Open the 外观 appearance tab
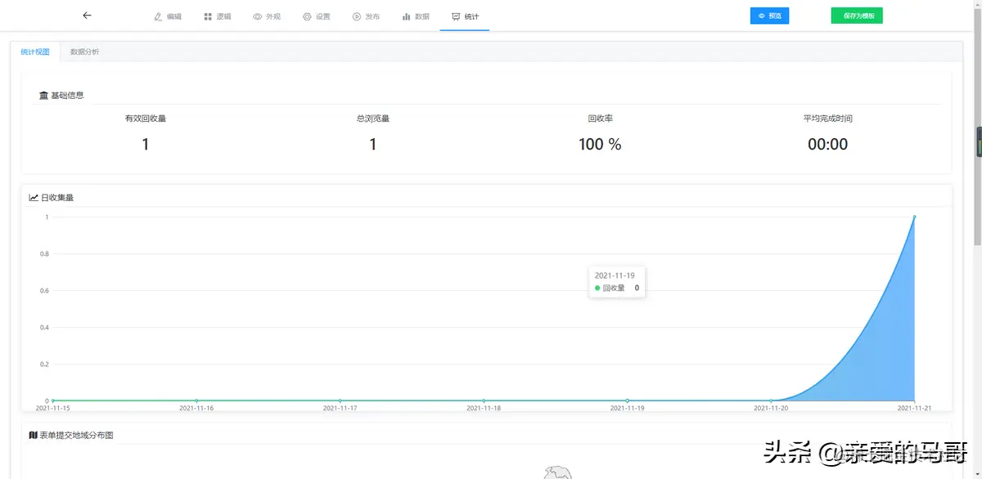This screenshot has width=982, height=479. coord(267,16)
